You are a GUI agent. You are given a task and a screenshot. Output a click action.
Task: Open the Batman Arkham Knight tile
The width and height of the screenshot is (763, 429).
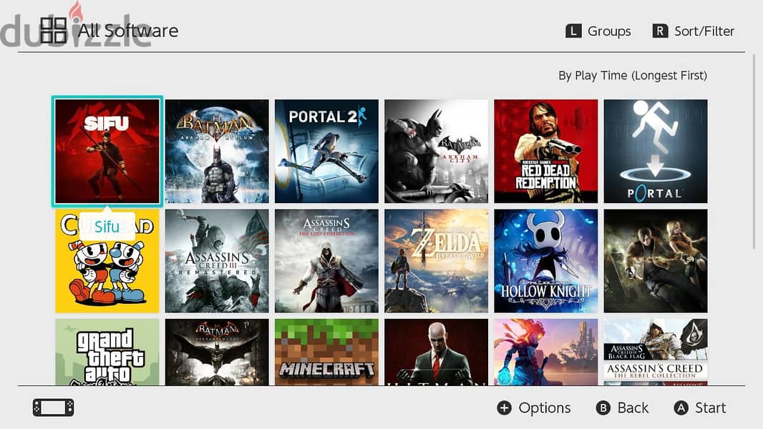[217, 352]
